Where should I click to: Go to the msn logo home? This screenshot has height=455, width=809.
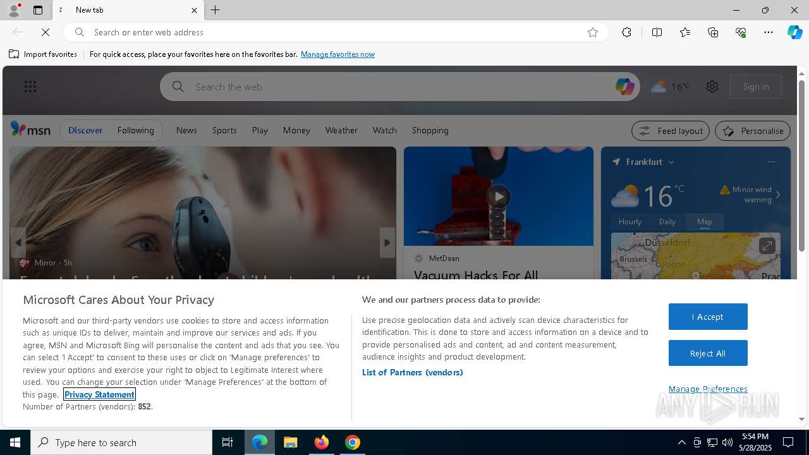[30, 130]
